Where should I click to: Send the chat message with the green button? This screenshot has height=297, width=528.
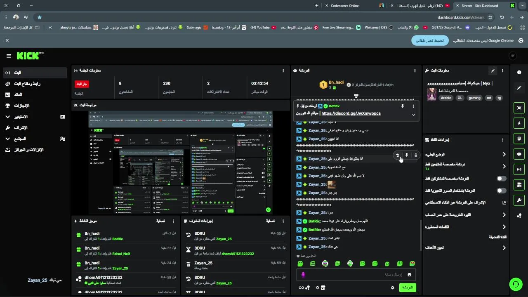coord(408,288)
